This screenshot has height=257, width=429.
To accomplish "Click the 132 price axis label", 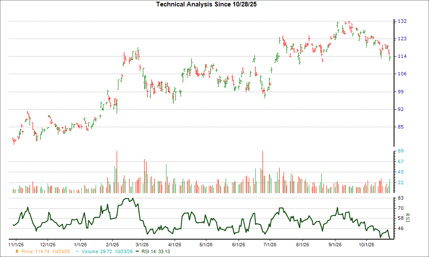I will pos(402,21).
